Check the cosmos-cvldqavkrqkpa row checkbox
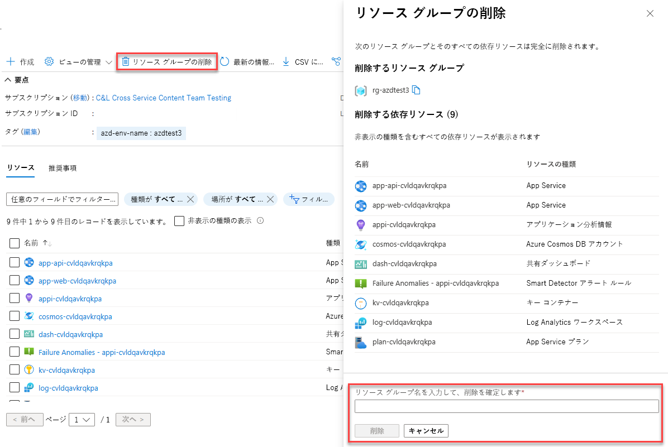The height and width of the screenshot is (447, 668). (x=15, y=316)
